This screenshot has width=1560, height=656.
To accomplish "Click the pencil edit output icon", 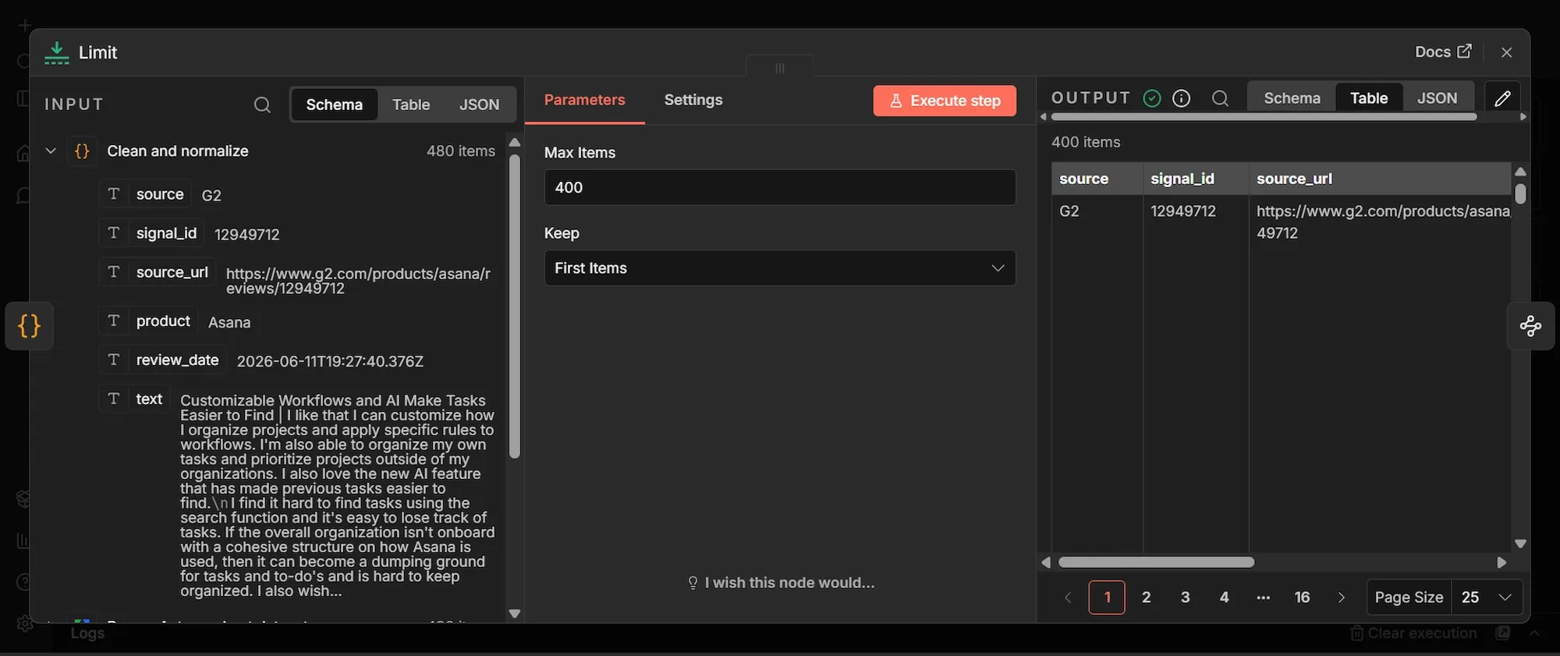I will tap(1502, 98).
